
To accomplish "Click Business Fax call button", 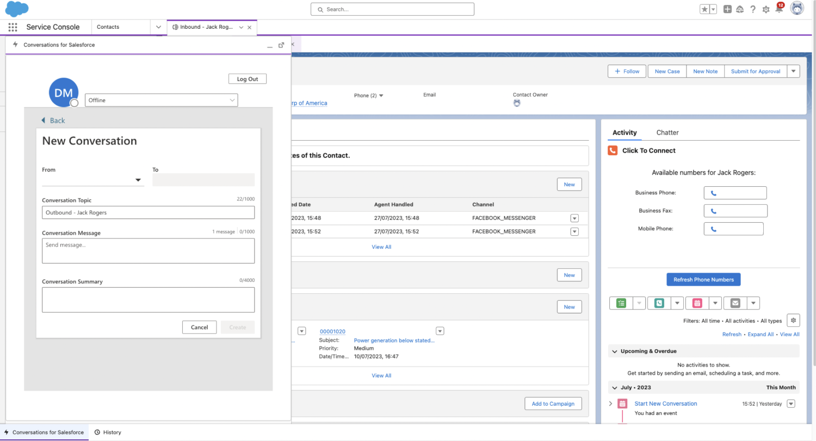I will [735, 211].
